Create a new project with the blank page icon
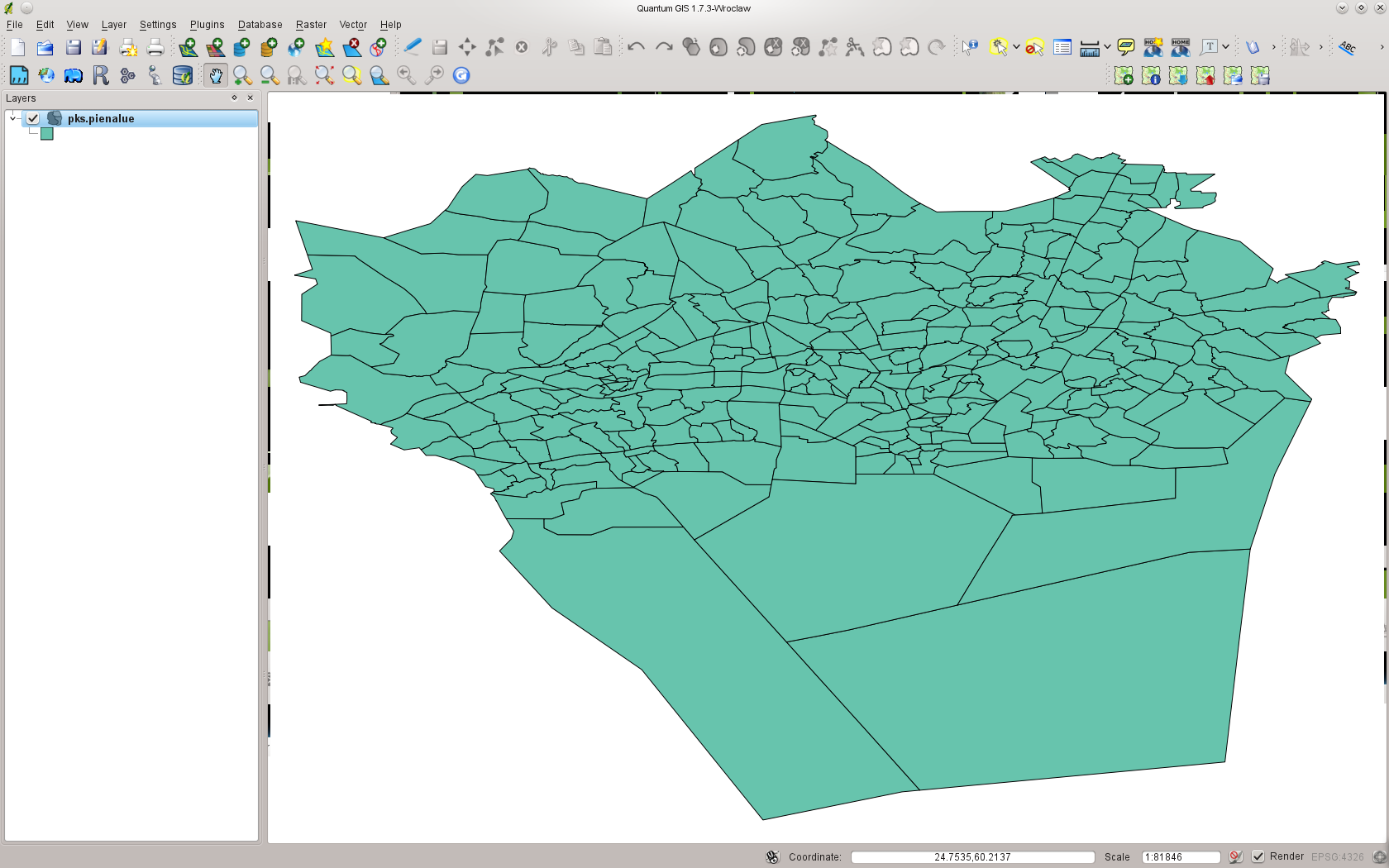 pyautogui.click(x=18, y=47)
